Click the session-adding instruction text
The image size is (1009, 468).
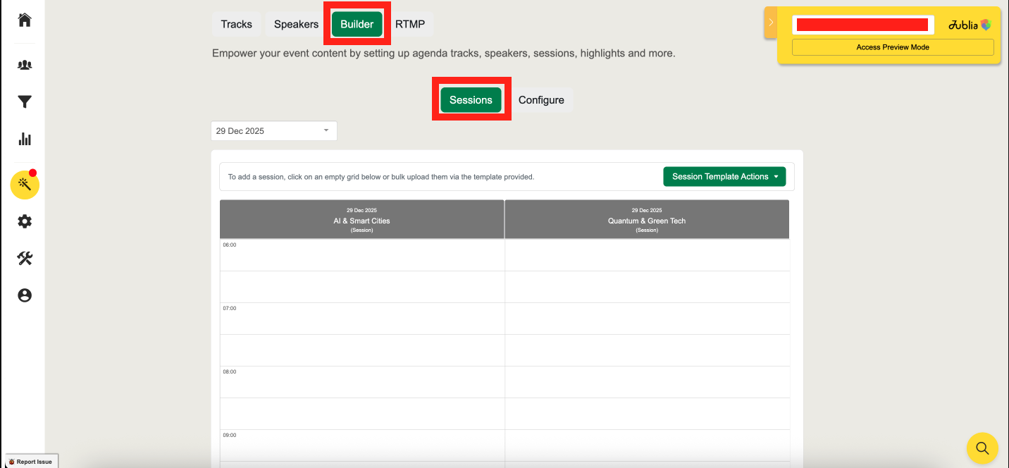click(x=381, y=177)
